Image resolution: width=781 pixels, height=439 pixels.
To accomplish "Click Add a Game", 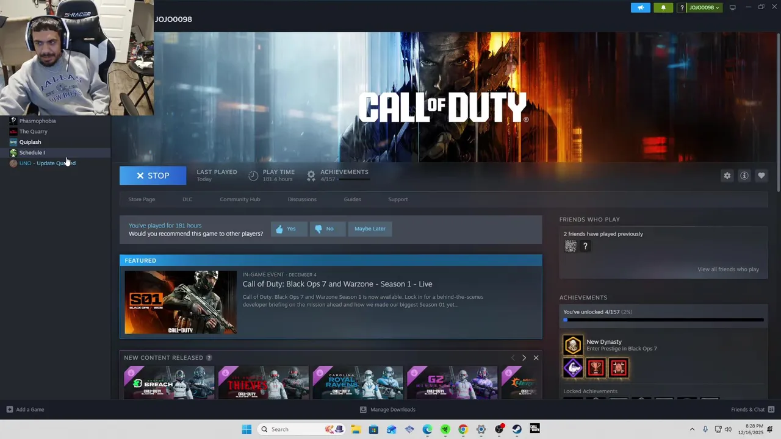I will pos(26,410).
